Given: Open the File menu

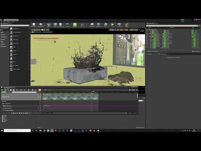Looking at the screenshot, I should click(x=2, y=22).
